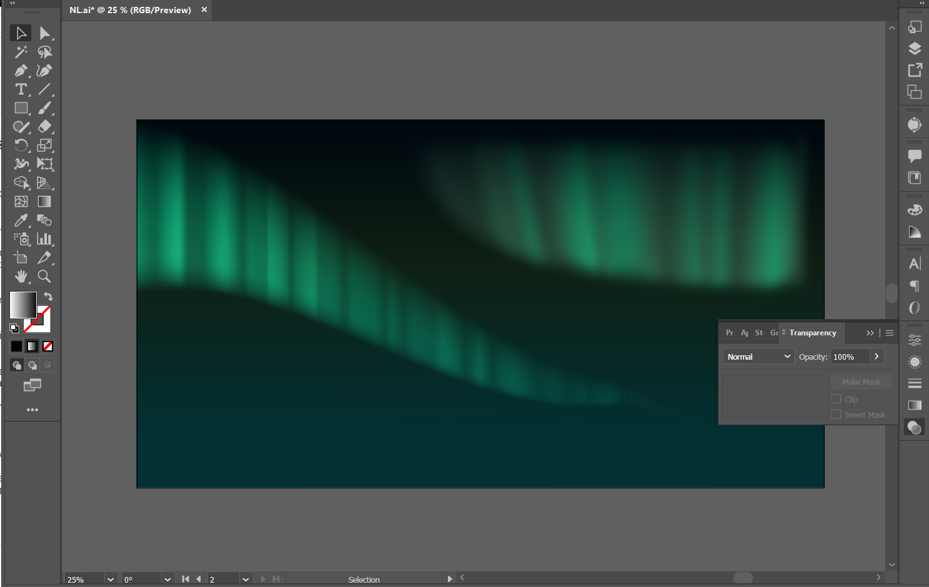
Task: Choose the Curvature tool
Action: tap(44, 71)
